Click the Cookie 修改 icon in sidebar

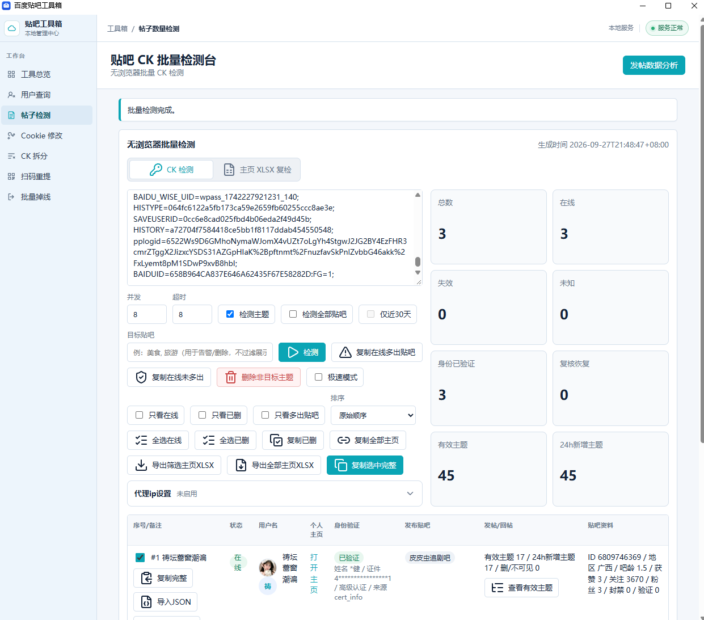pyautogui.click(x=11, y=136)
